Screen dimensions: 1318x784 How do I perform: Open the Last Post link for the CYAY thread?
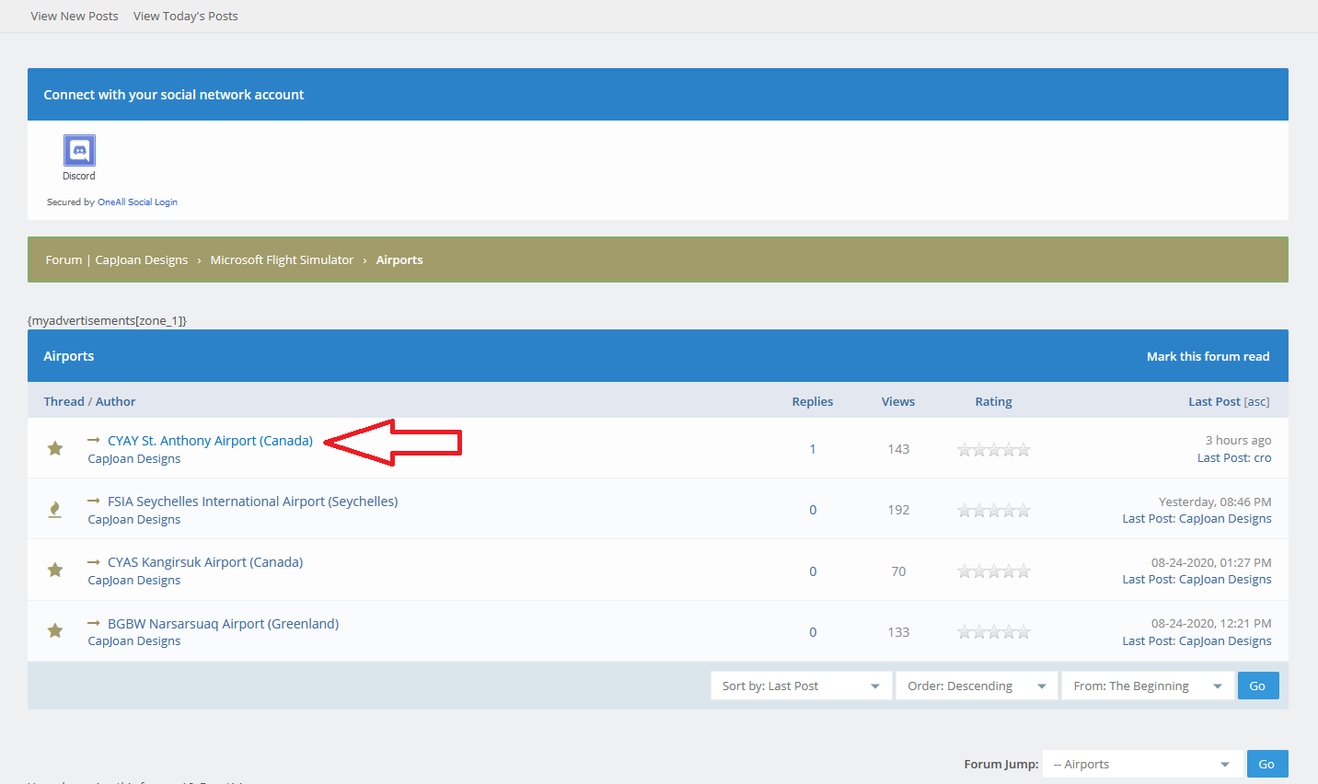(1222, 458)
